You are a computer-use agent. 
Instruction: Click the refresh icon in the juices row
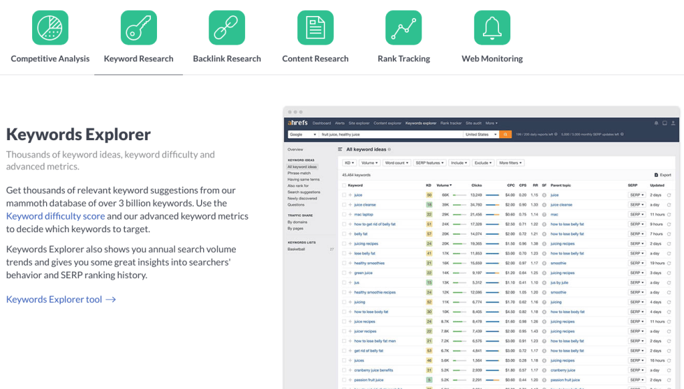pyautogui.click(x=669, y=361)
